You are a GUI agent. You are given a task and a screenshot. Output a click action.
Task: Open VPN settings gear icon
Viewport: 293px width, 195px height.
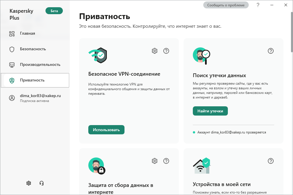pyautogui.click(x=155, y=51)
